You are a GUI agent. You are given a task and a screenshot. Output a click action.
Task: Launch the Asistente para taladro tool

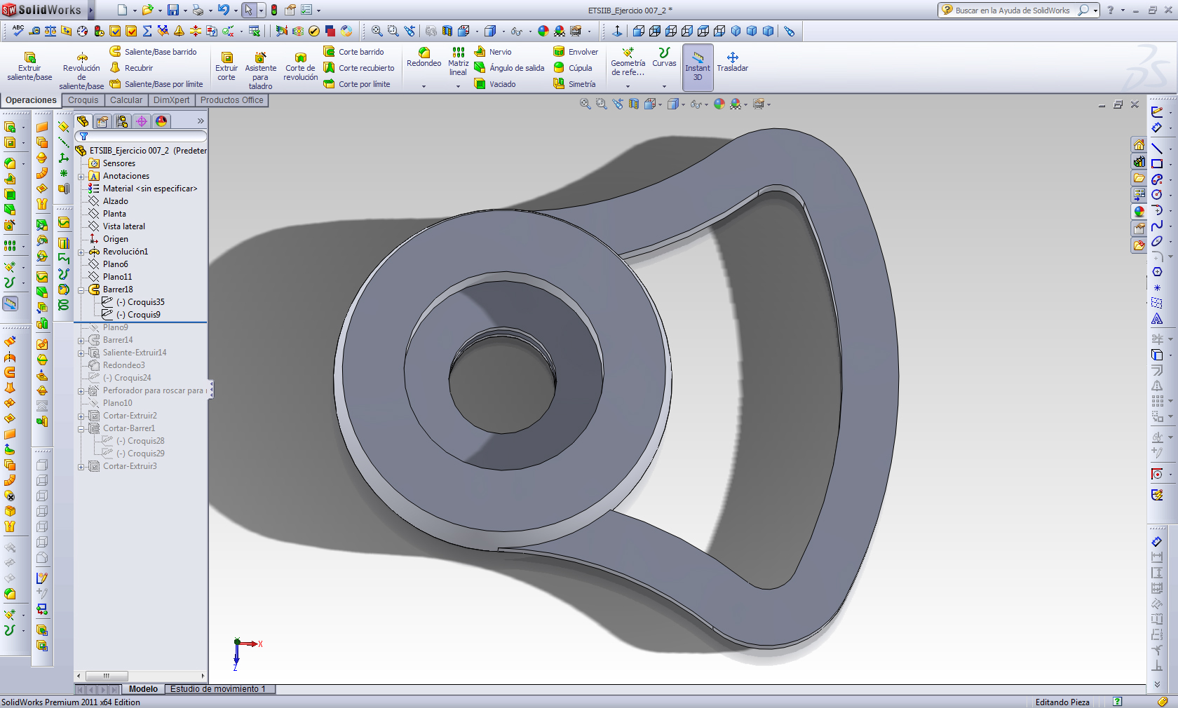point(260,70)
